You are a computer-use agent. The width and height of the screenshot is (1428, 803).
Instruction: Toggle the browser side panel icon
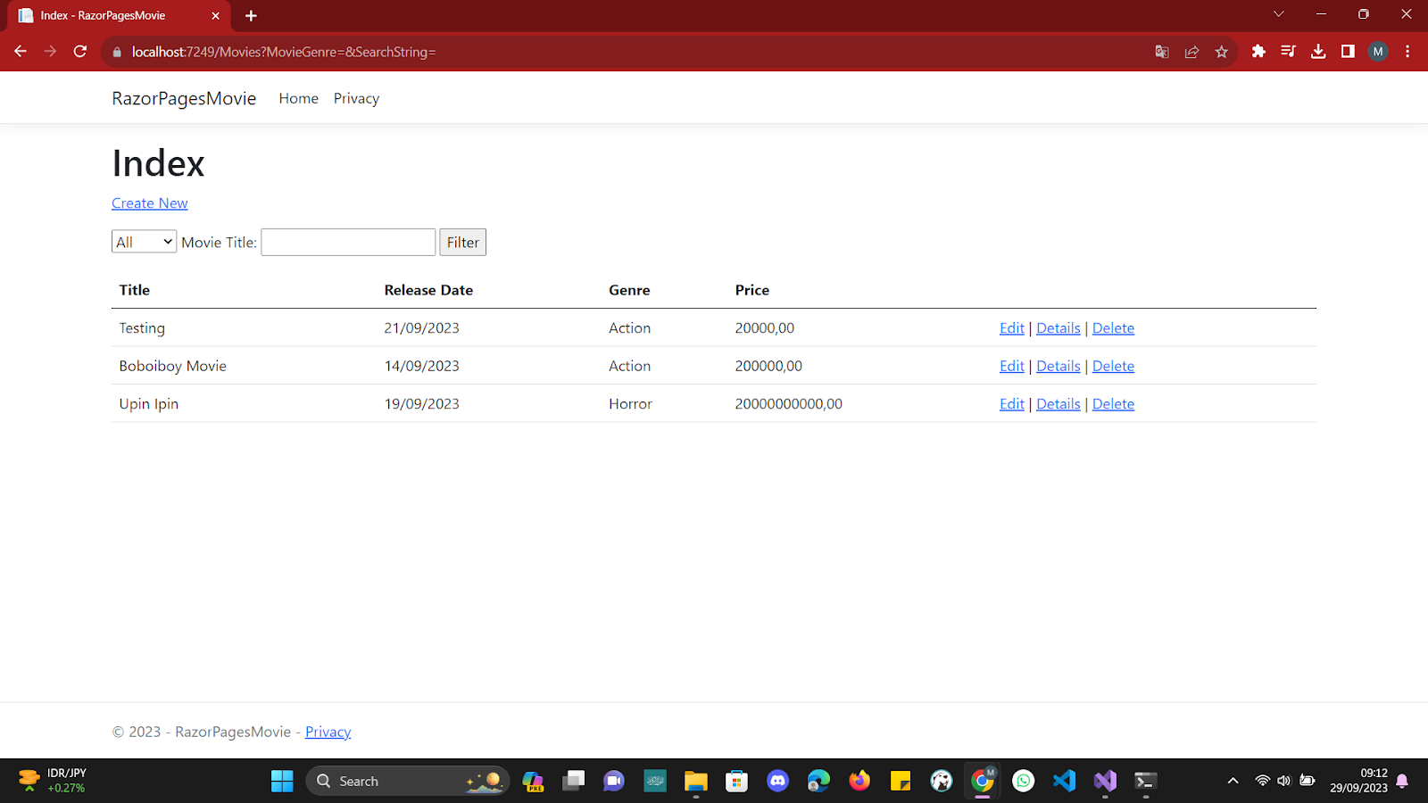[1348, 52]
